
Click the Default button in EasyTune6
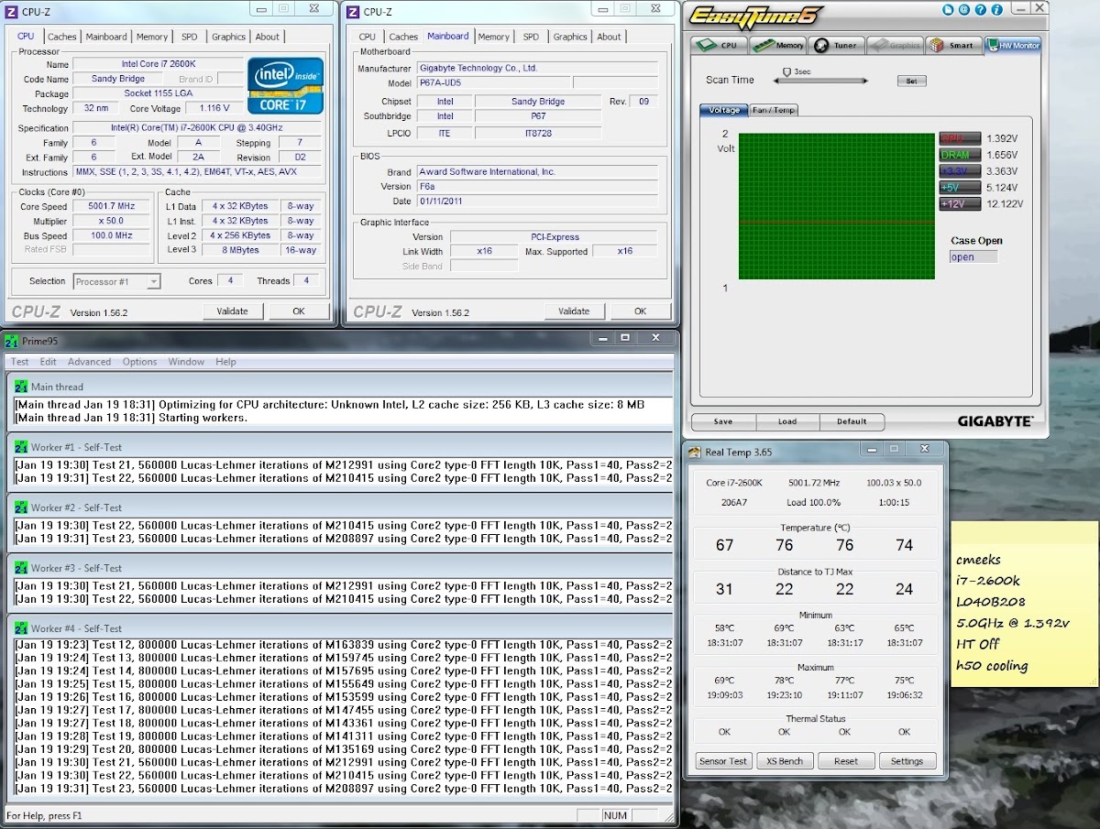click(x=852, y=421)
